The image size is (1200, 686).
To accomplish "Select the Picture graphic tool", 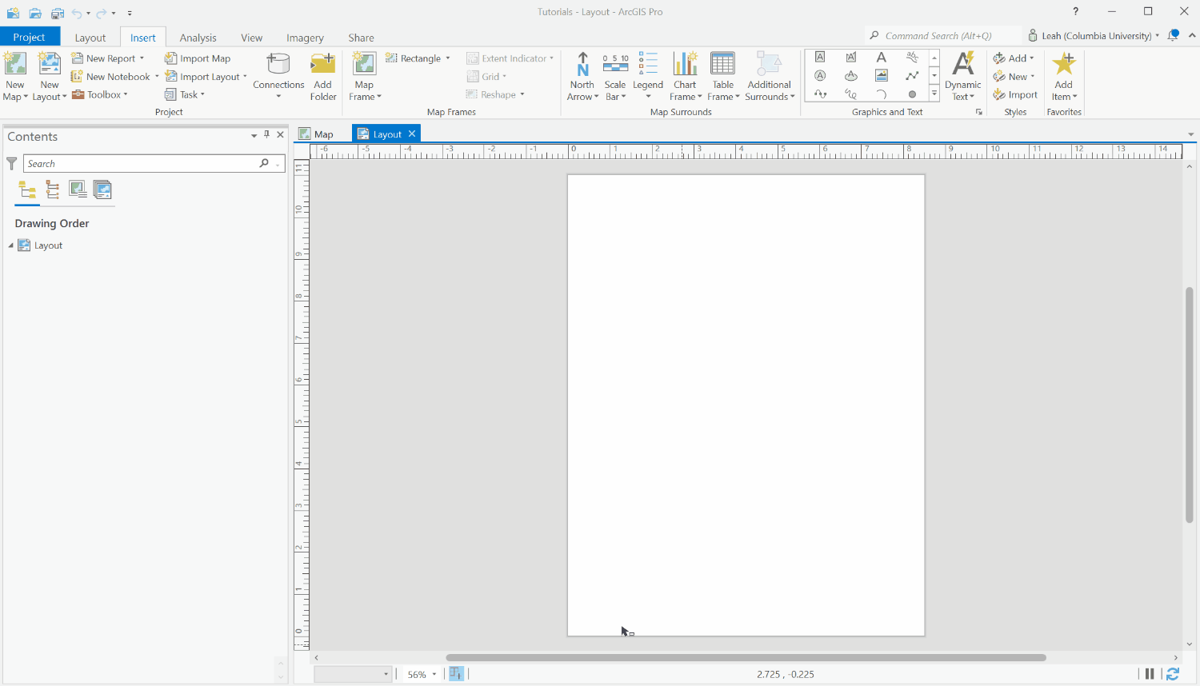I will [881, 75].
